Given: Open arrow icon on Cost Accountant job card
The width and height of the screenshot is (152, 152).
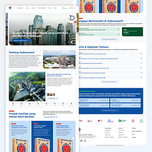Looking at the screenshot, I should click(108, 100).
